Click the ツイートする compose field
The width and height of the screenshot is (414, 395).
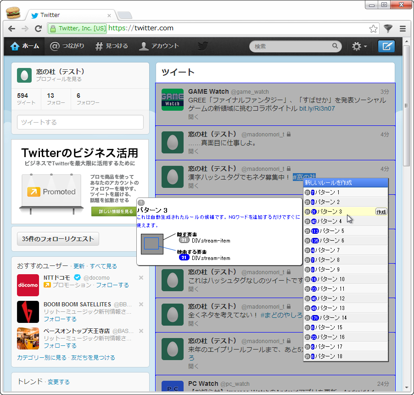pyautogui.click(x=80, y=122)
